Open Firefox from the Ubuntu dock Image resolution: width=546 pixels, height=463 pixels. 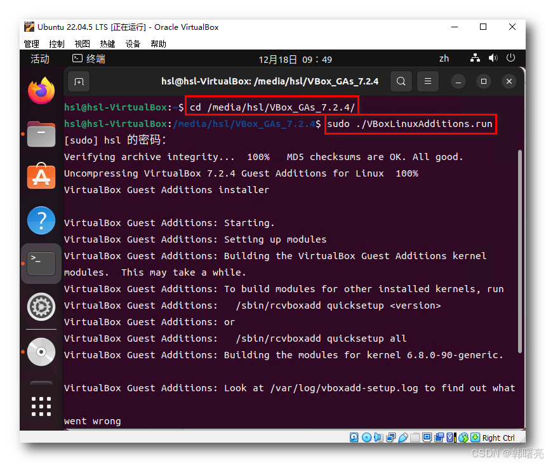pyautogui.click(x=41, y=91)
